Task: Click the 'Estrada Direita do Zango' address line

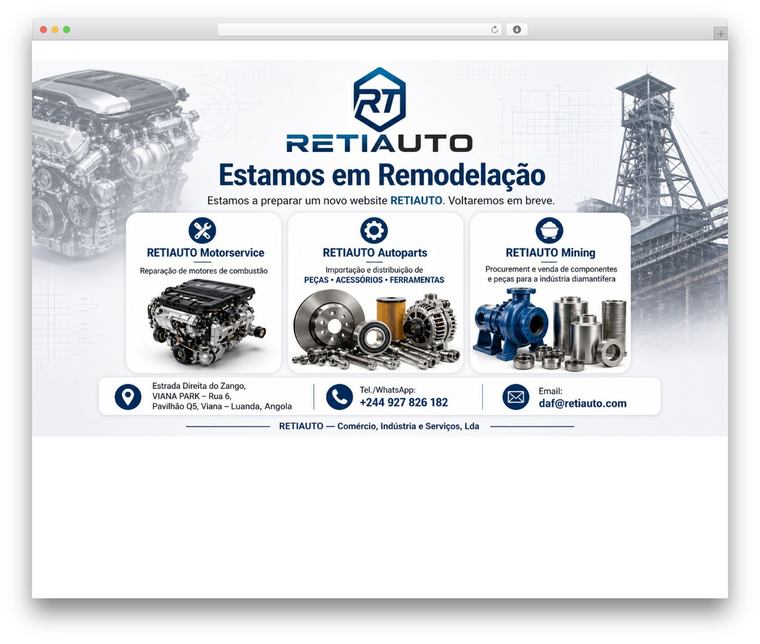Action: (199, 386)
